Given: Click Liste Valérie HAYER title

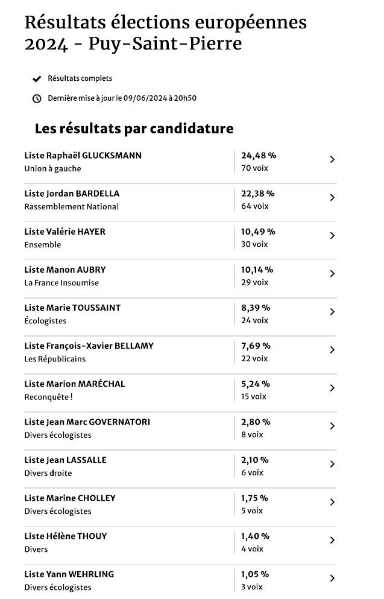Looking at the screenshot, I should (65, 232).
